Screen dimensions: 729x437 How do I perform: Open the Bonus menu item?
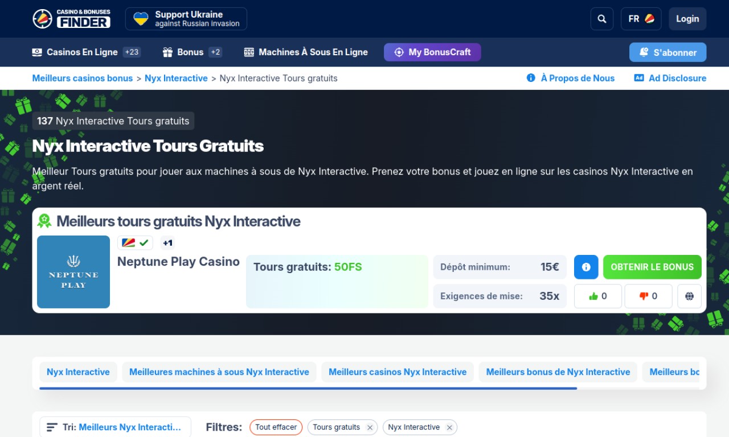[190, 52]
